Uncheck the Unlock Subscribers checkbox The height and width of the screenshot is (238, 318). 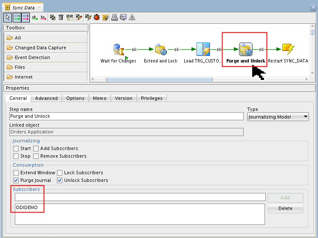[59, 180]
